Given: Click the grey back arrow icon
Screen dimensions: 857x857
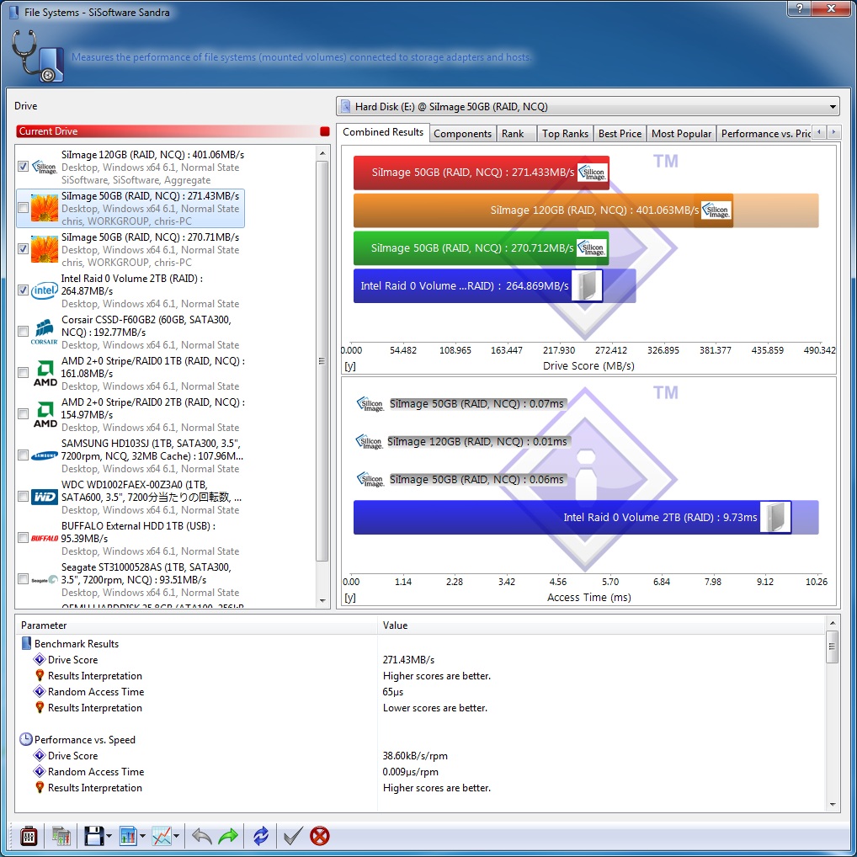Looking at the screenshot, I should (202, 836).
